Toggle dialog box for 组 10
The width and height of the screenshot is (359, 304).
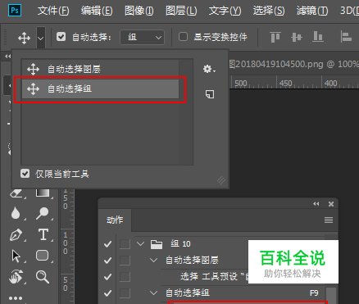tap(125, 244)
